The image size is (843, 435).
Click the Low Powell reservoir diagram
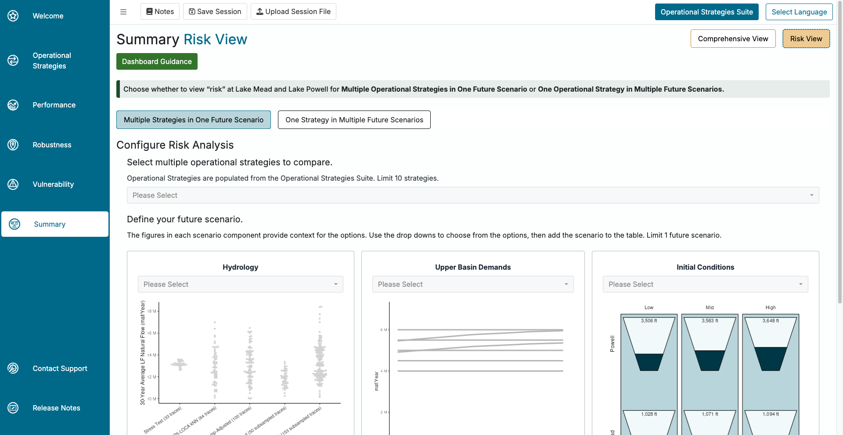pyautogui.click(x=649, y=345)
